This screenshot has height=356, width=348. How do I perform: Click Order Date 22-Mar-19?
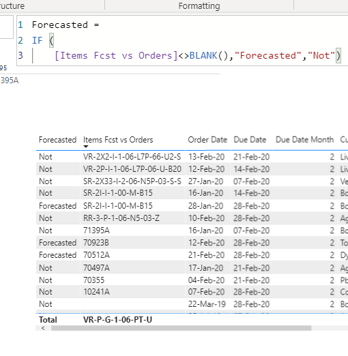pyautogui.click(x=207, y=304)
